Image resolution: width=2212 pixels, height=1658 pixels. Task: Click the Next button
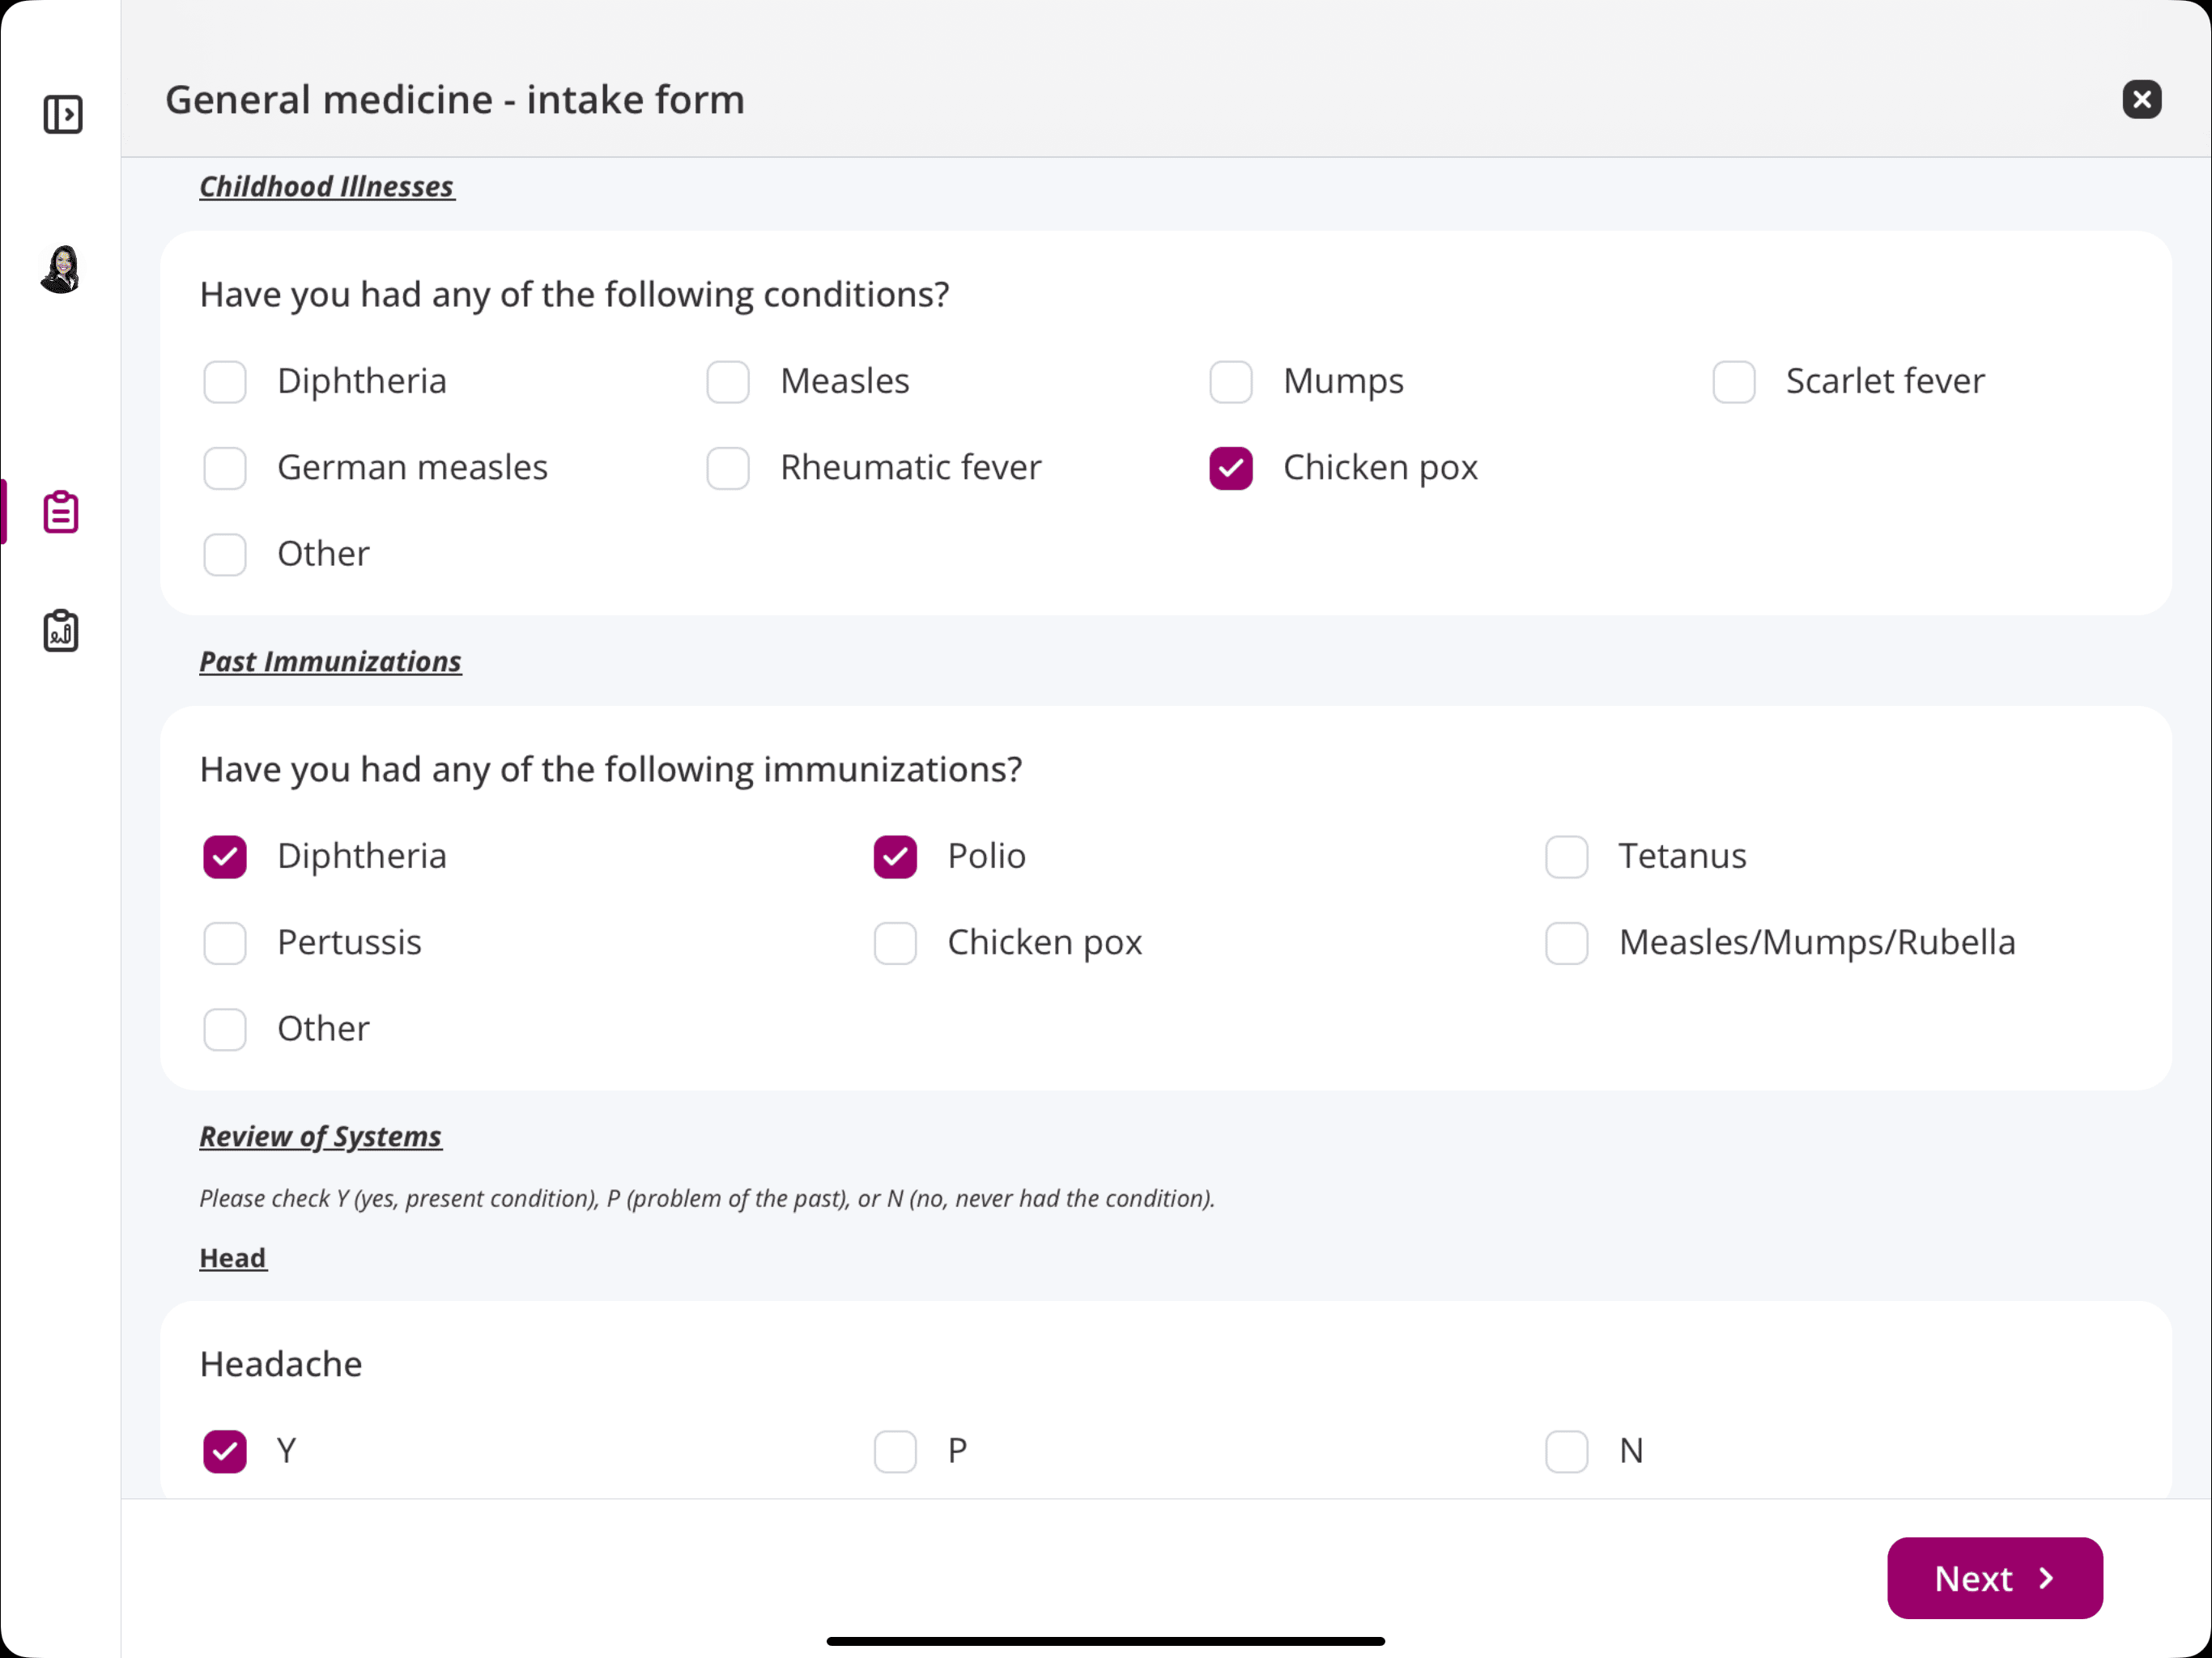pos(1994,1578)
